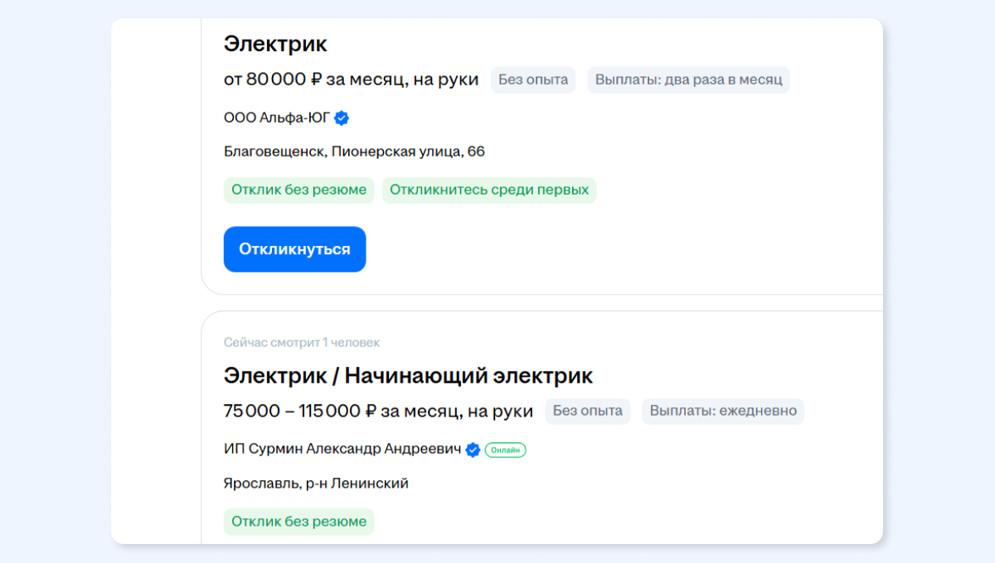This screenshot has width=995, height=563.
Task: Click the Без опыта tag in the first vacancy
Action: [x=533, y=79]
